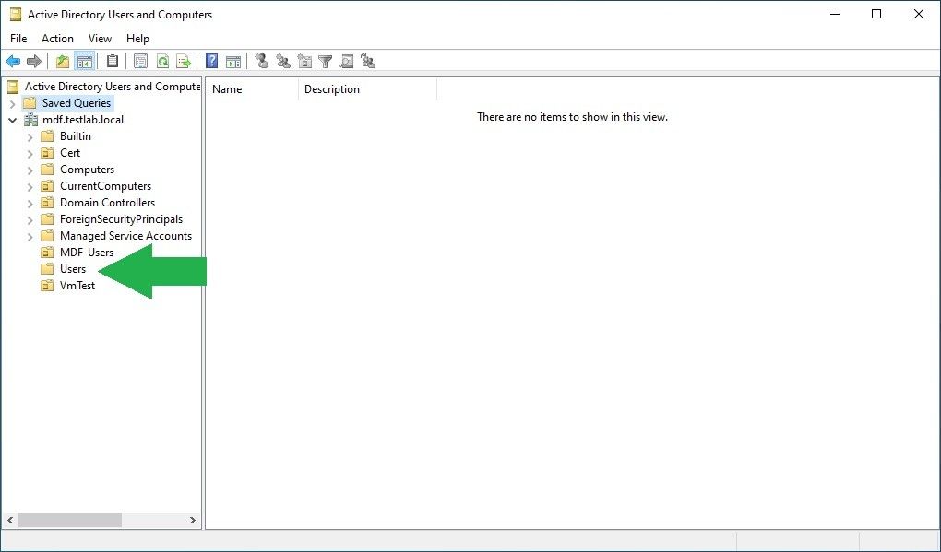Expand the ForeignSecurityPrincipals container

click(30, 220)
